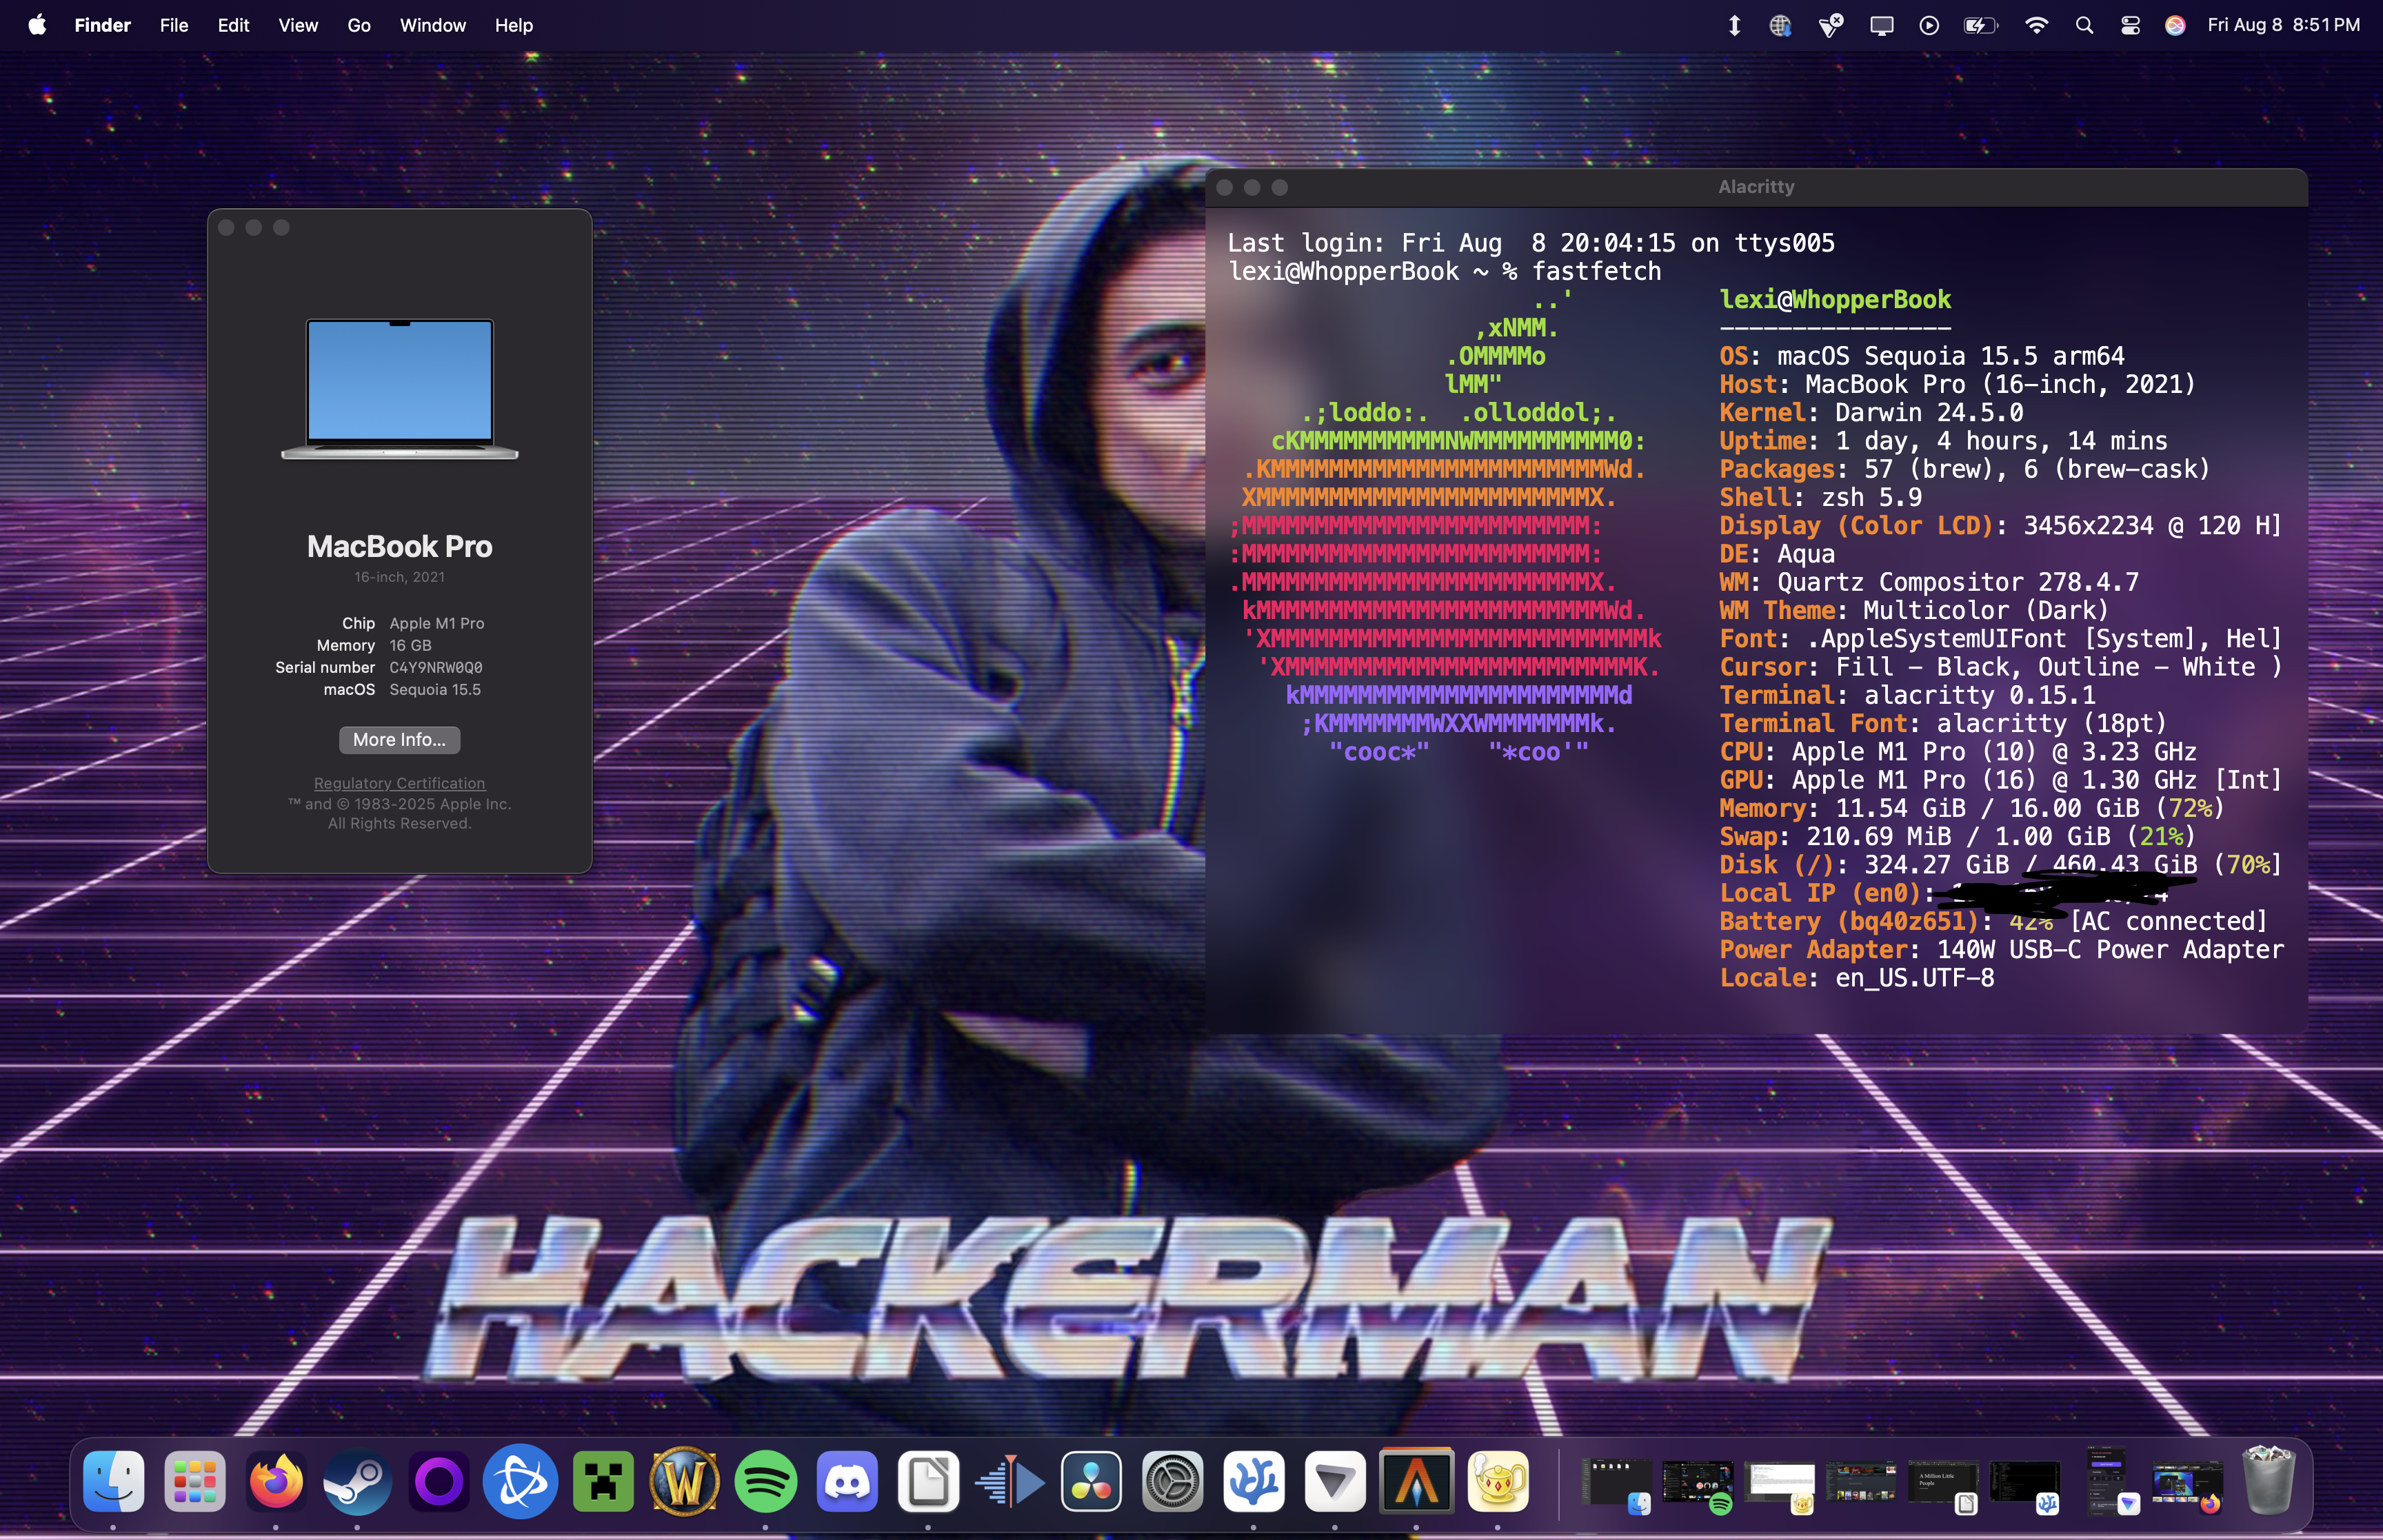Open the View menu
Viewport: 2383px width, 1540px height.
tap(298, 25)
